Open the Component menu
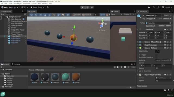Screen dimensions: 174x97 [x=26, y=4]
